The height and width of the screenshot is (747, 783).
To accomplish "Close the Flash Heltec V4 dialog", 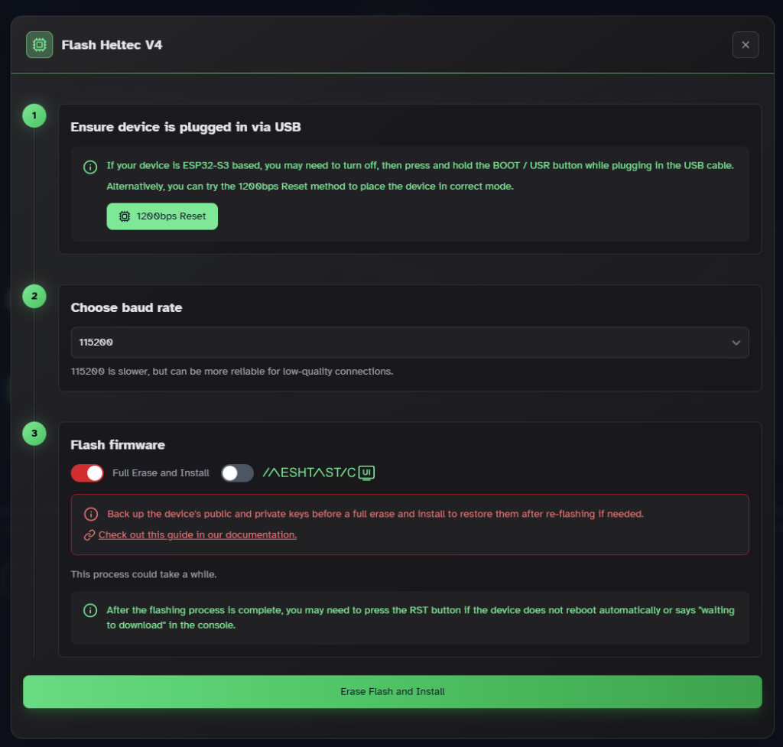I will click(x=745, y=45).
